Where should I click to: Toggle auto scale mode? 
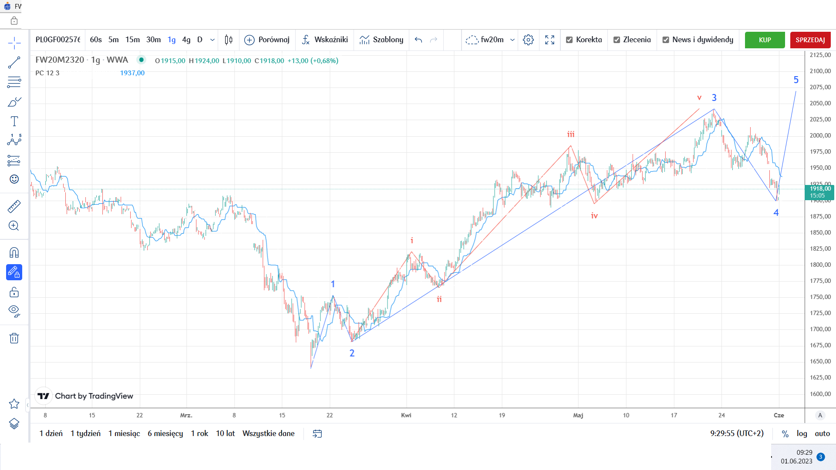(822, 433)
